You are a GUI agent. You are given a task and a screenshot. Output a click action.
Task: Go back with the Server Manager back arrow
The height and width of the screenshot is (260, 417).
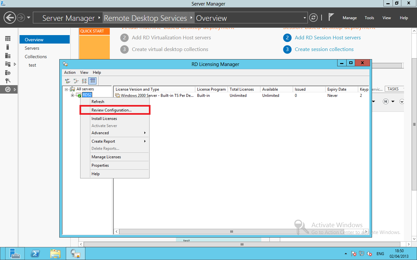pyautogui.click(x=10, y=18)
